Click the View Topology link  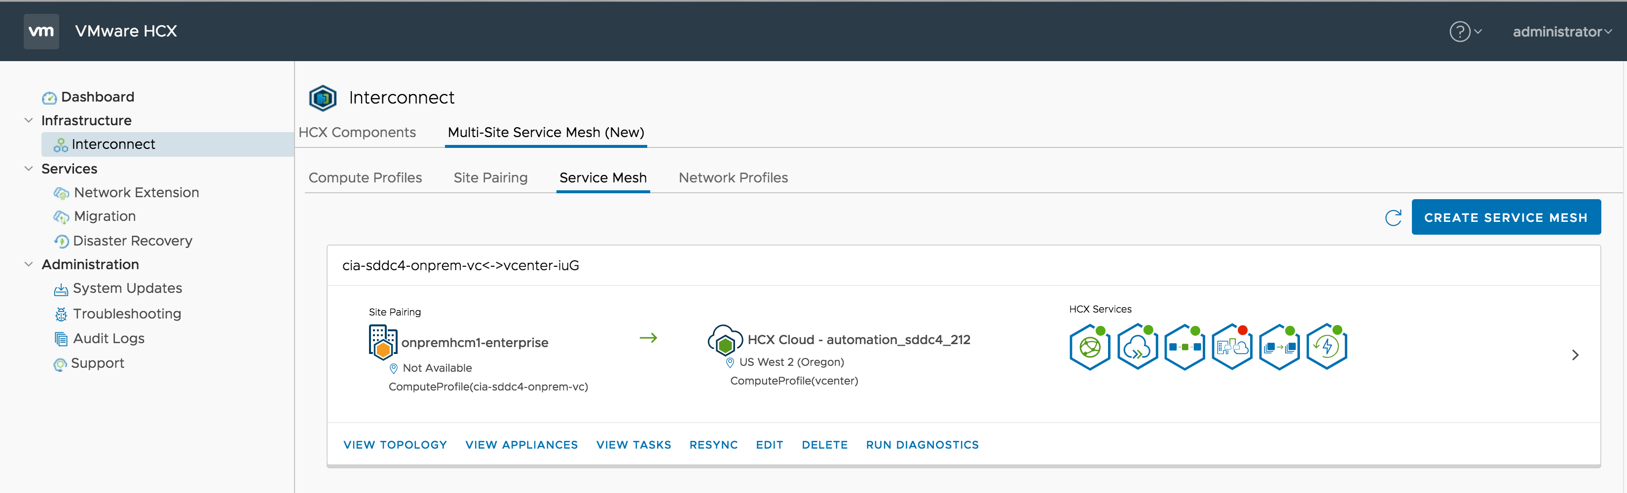click(395, 445)
